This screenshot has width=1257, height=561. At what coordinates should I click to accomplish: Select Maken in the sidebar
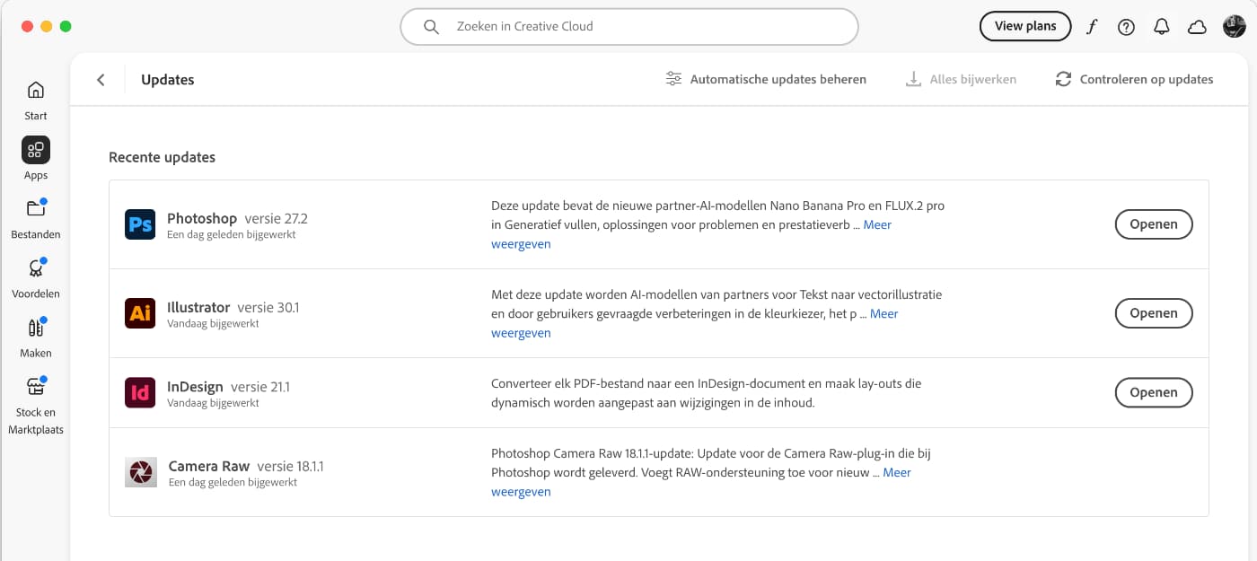pos(35,337)
